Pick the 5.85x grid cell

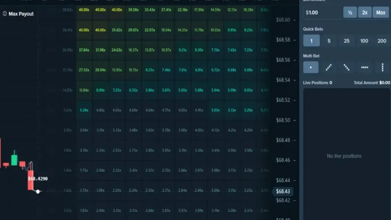pos(183,90)
